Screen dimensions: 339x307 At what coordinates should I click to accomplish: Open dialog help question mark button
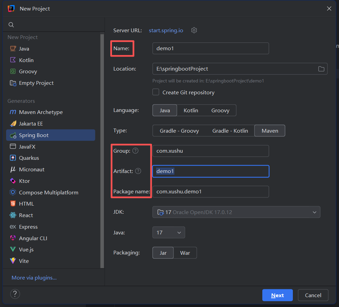click(x=15, y=294)
